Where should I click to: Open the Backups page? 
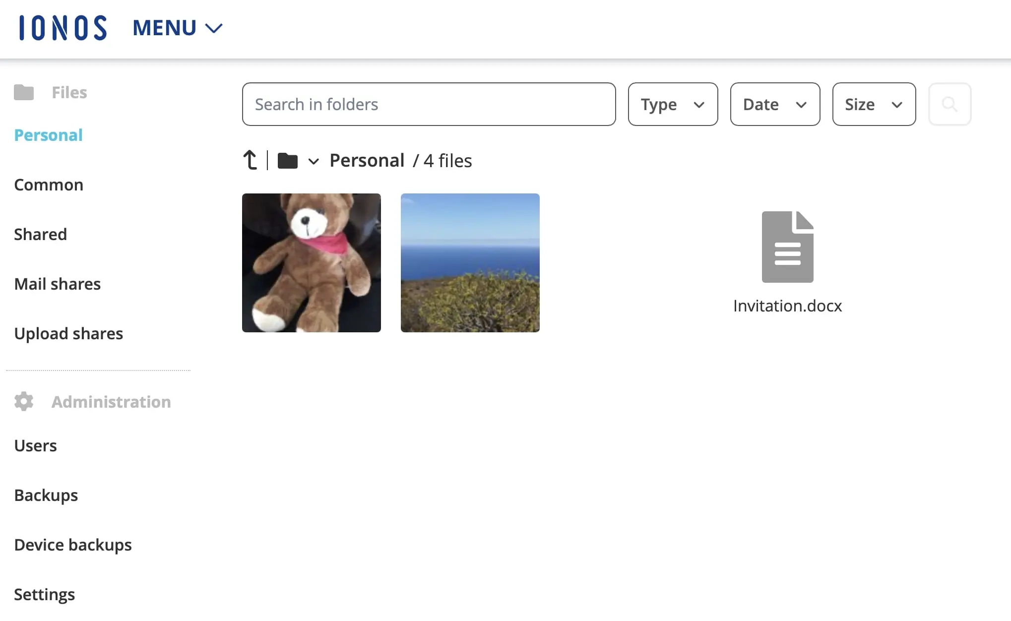(46, 495)
